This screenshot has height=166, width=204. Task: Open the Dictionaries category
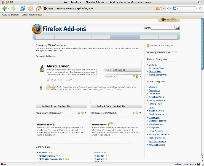(154, 94)
